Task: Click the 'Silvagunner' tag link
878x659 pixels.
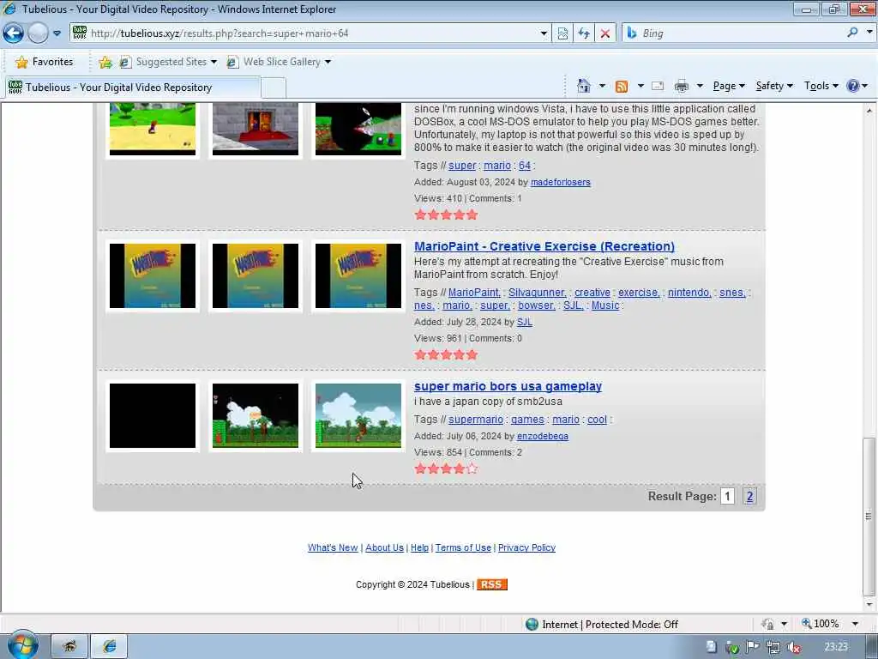Action: click(537, 293)
